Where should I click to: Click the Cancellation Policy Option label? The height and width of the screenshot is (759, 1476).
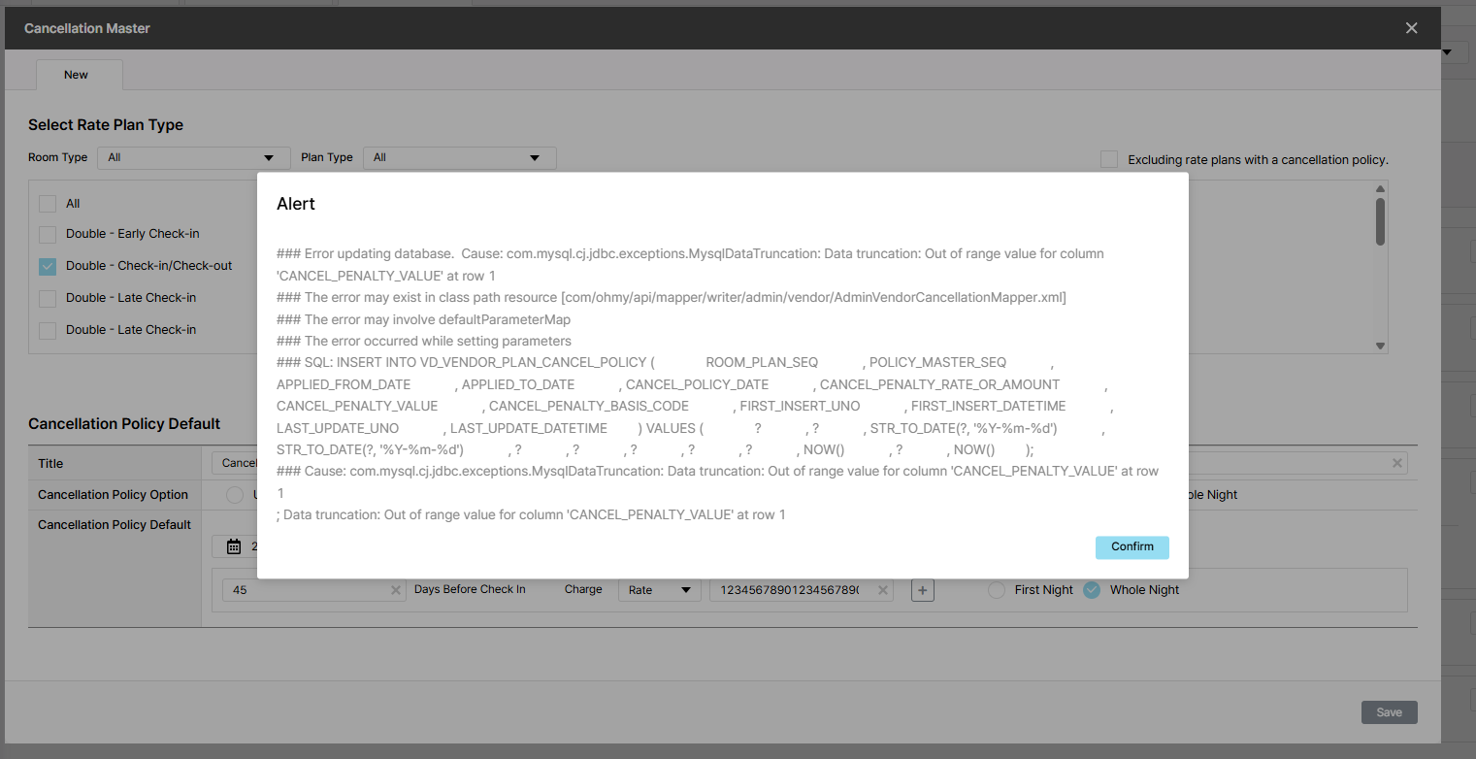tap(113, 495)
